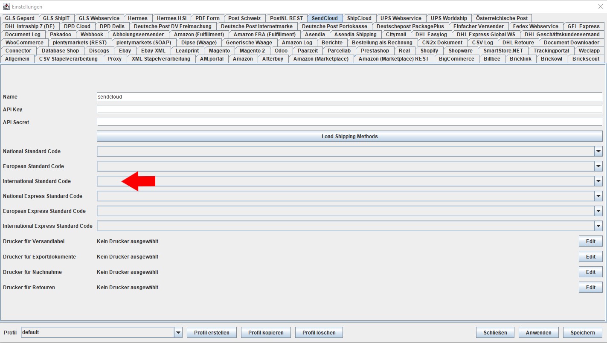Click Profil löschen button
Image resolution: width=607 pixels, height=343 pixels.
point(319,333)
